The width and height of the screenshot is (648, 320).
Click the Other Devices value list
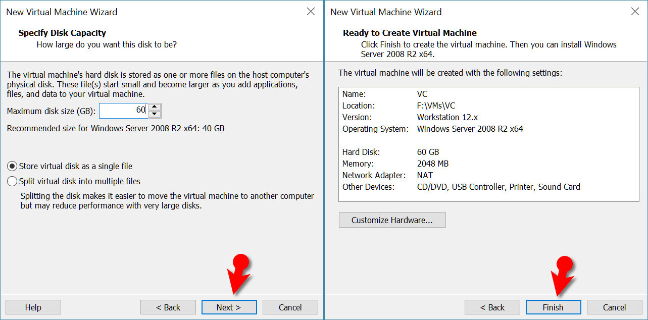[x=499, y=187]
